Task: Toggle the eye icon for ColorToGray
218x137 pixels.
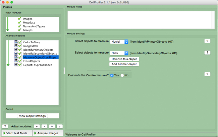Action: click(x=16, y=42)
